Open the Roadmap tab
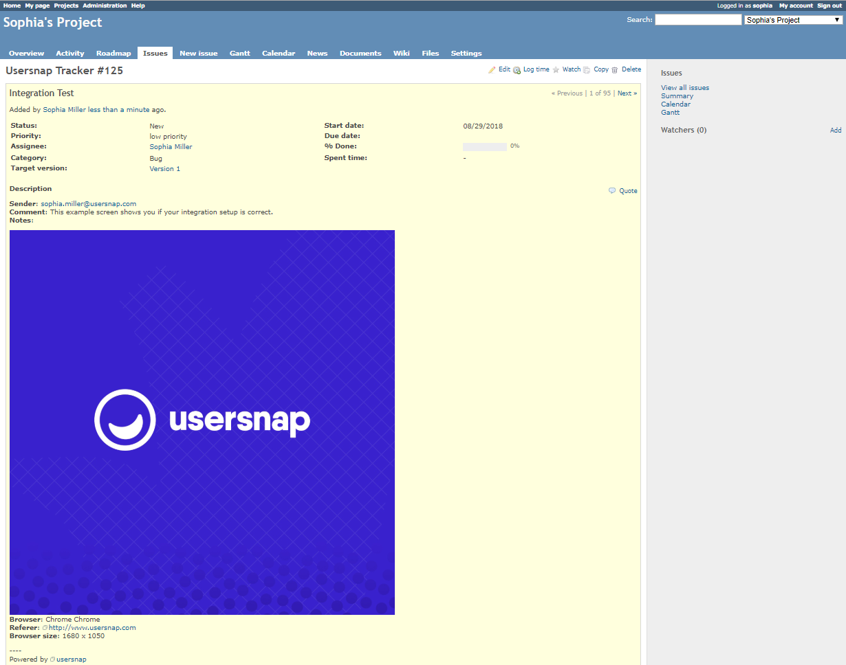 [113, 54]
